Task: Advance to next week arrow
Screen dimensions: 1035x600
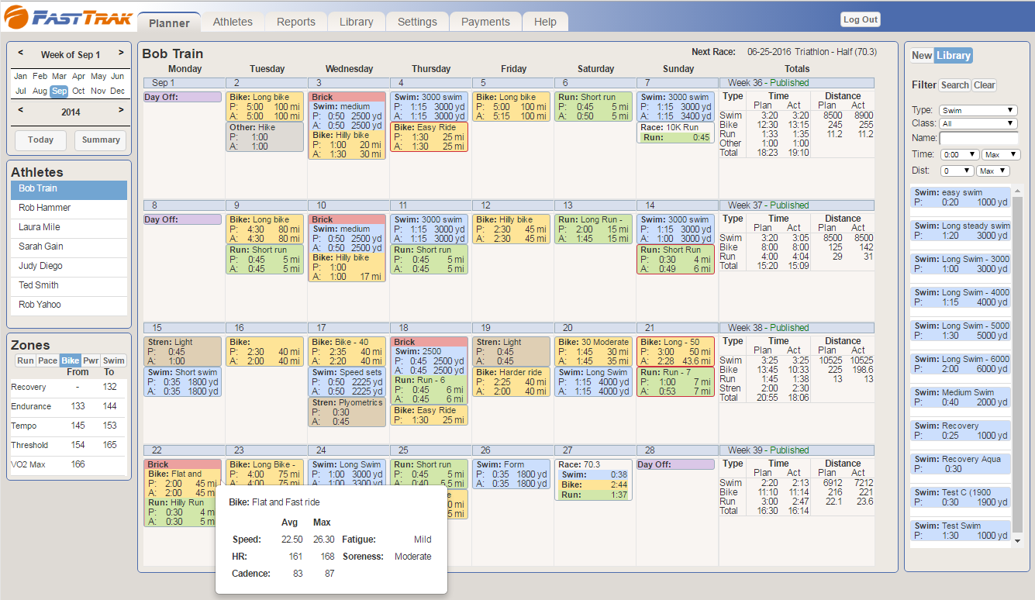Action: point(121,53)
